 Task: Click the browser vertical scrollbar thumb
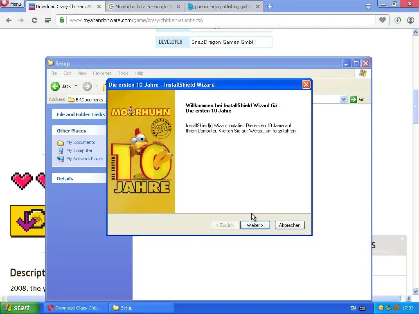click(416, 106)
